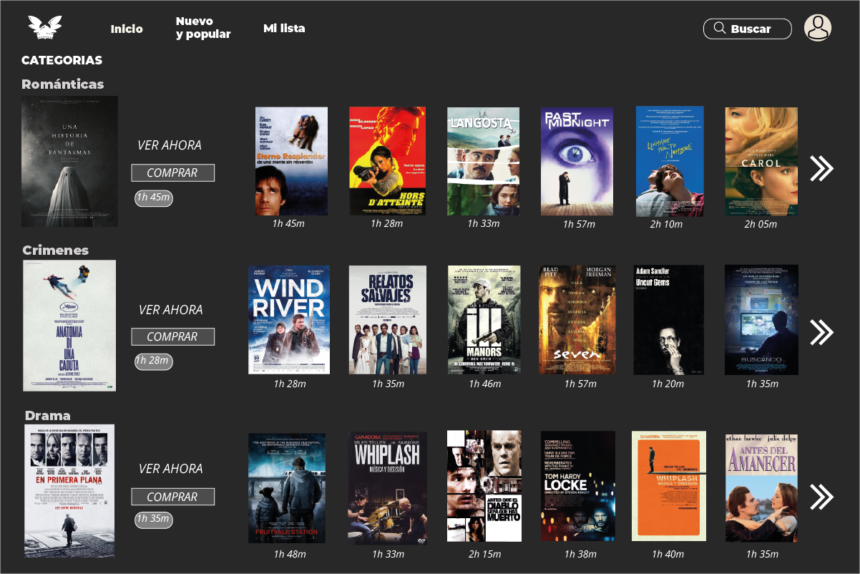Select Past Midnight movie poster
Screen dimensions: 860x574
click(577, 161)
